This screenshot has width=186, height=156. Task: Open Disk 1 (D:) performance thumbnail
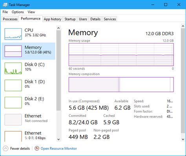(13, 85)
